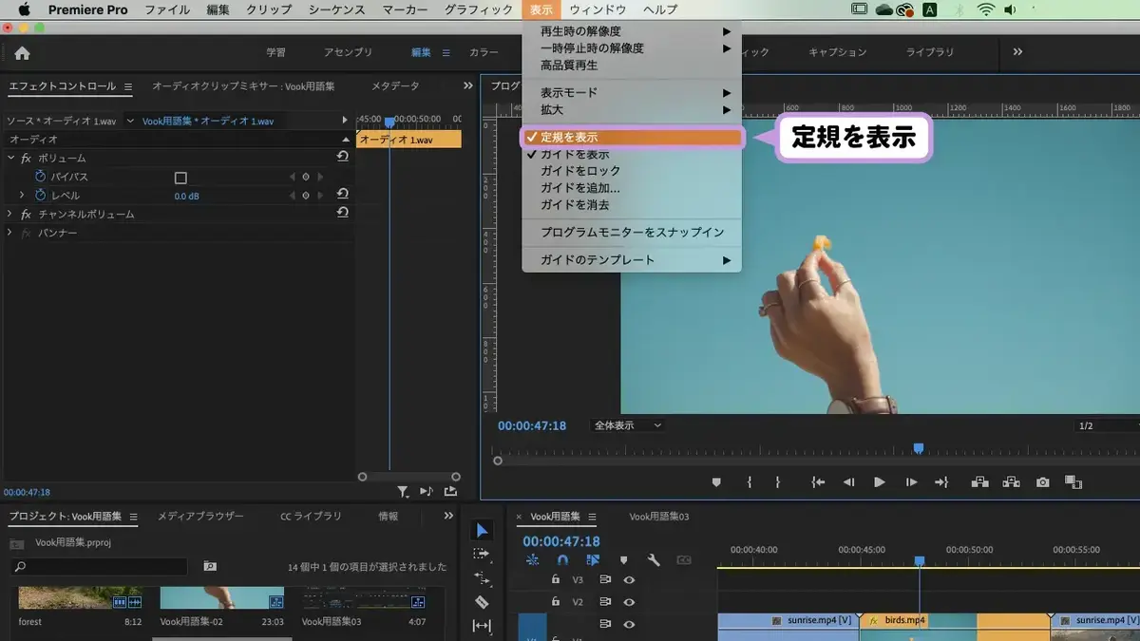Click the Add Marker icon in monitor
Image resolution: width=1140 pixels, height=641 pixels.
716,482
